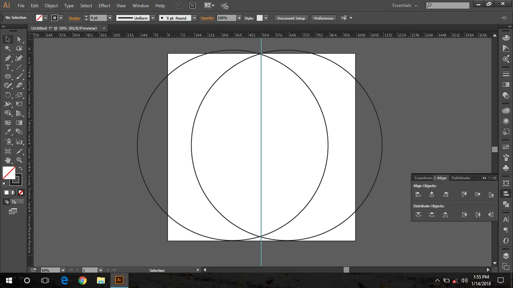Click the Preferences button
Viewport: 513px width, 288px height.
[x=324, y=18]
